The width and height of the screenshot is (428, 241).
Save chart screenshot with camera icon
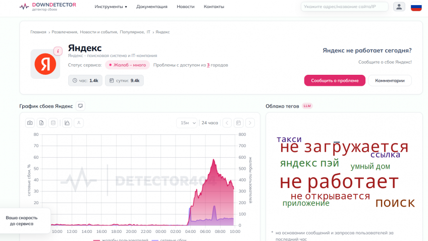pos(30,123)
